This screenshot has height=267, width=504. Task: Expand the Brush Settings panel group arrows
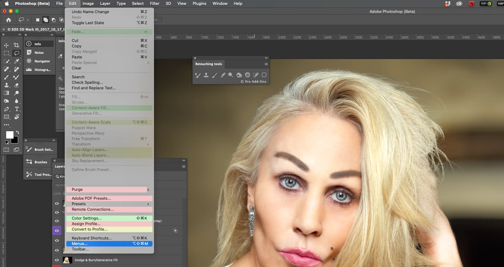[54, 140]
